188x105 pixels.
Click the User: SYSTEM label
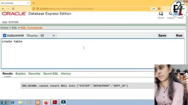(10, 22)
